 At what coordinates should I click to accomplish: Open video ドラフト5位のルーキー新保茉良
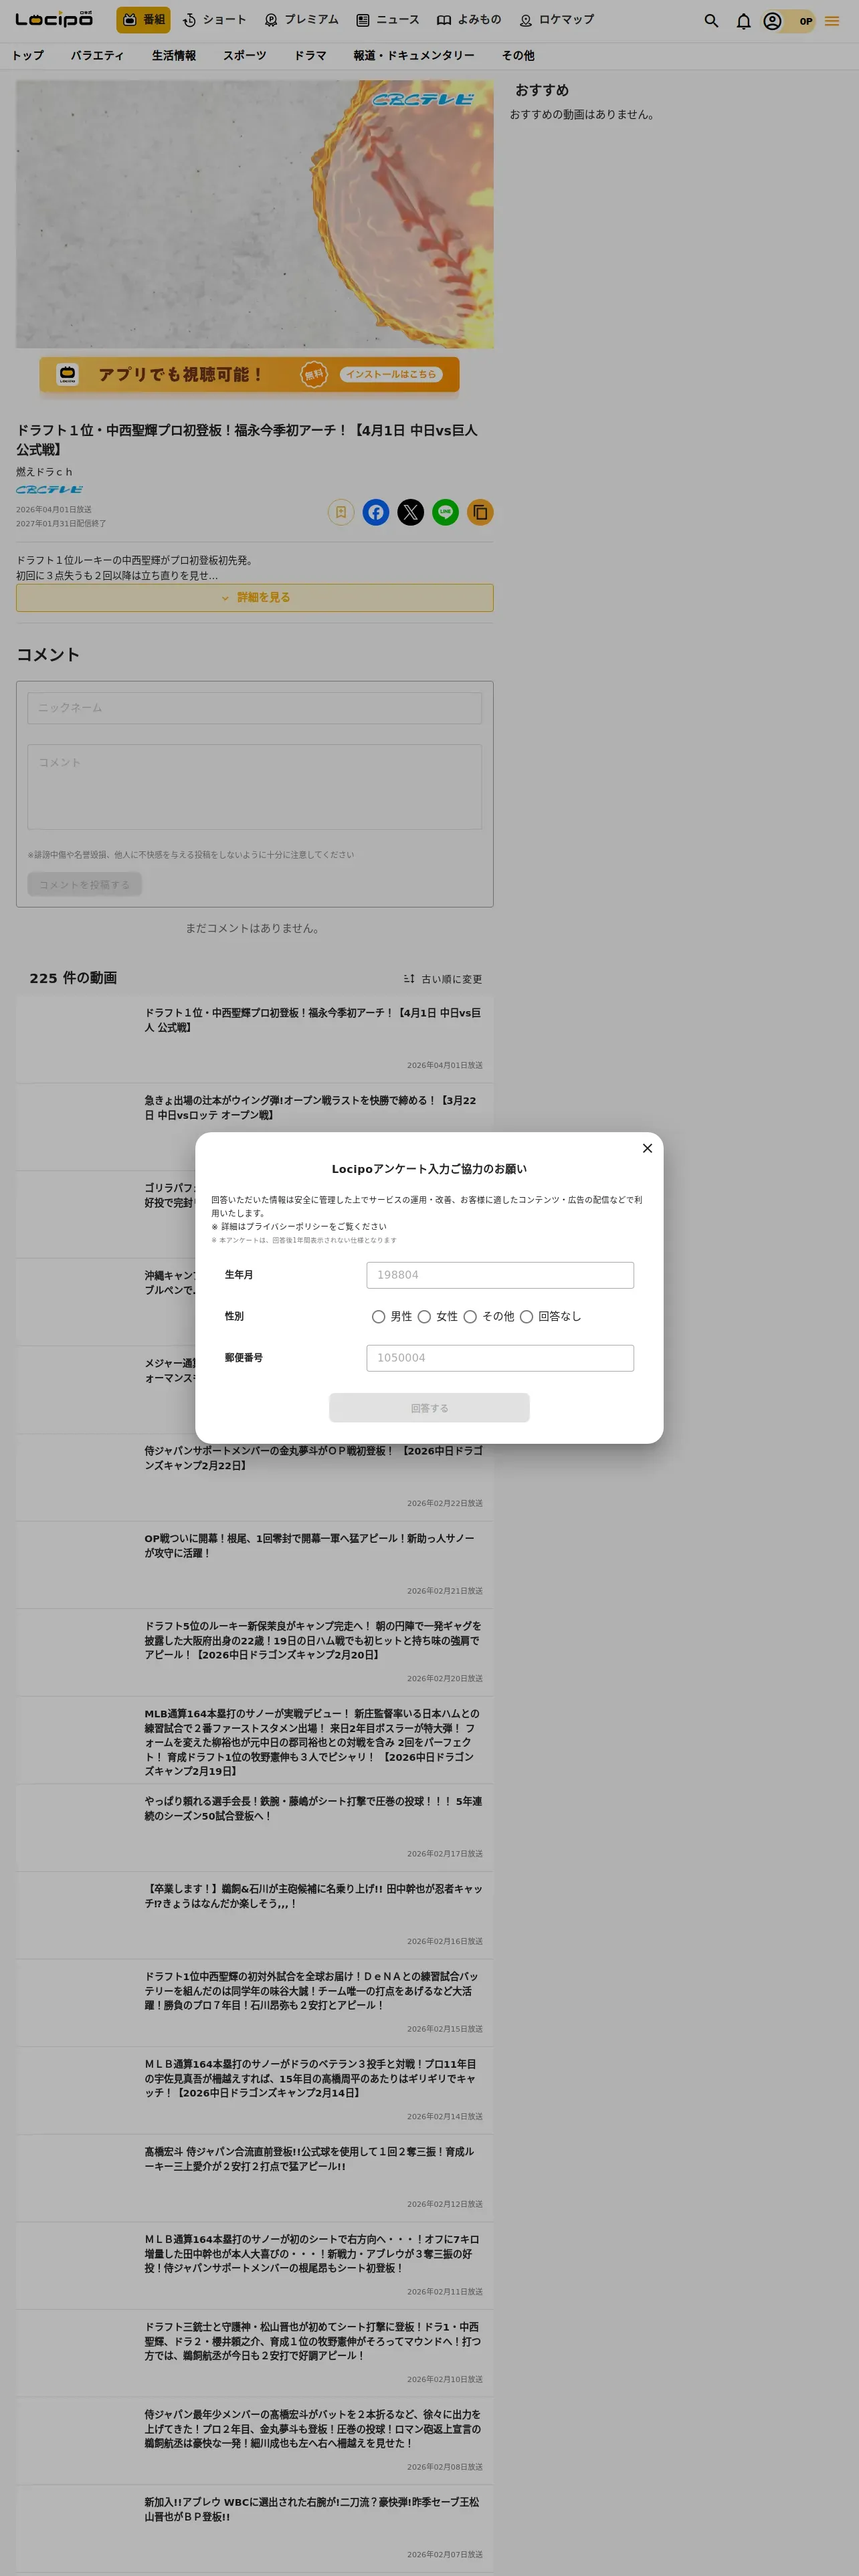pos(255,1652)
